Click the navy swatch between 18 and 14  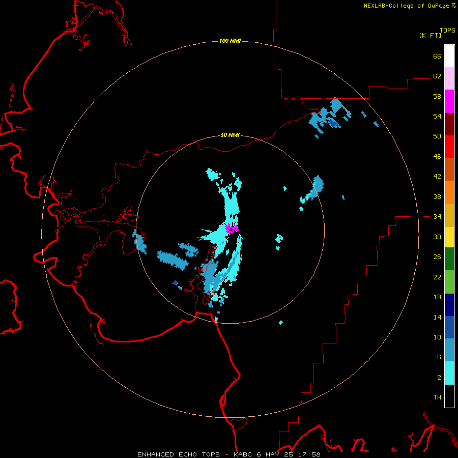click(x=449, y=305)
